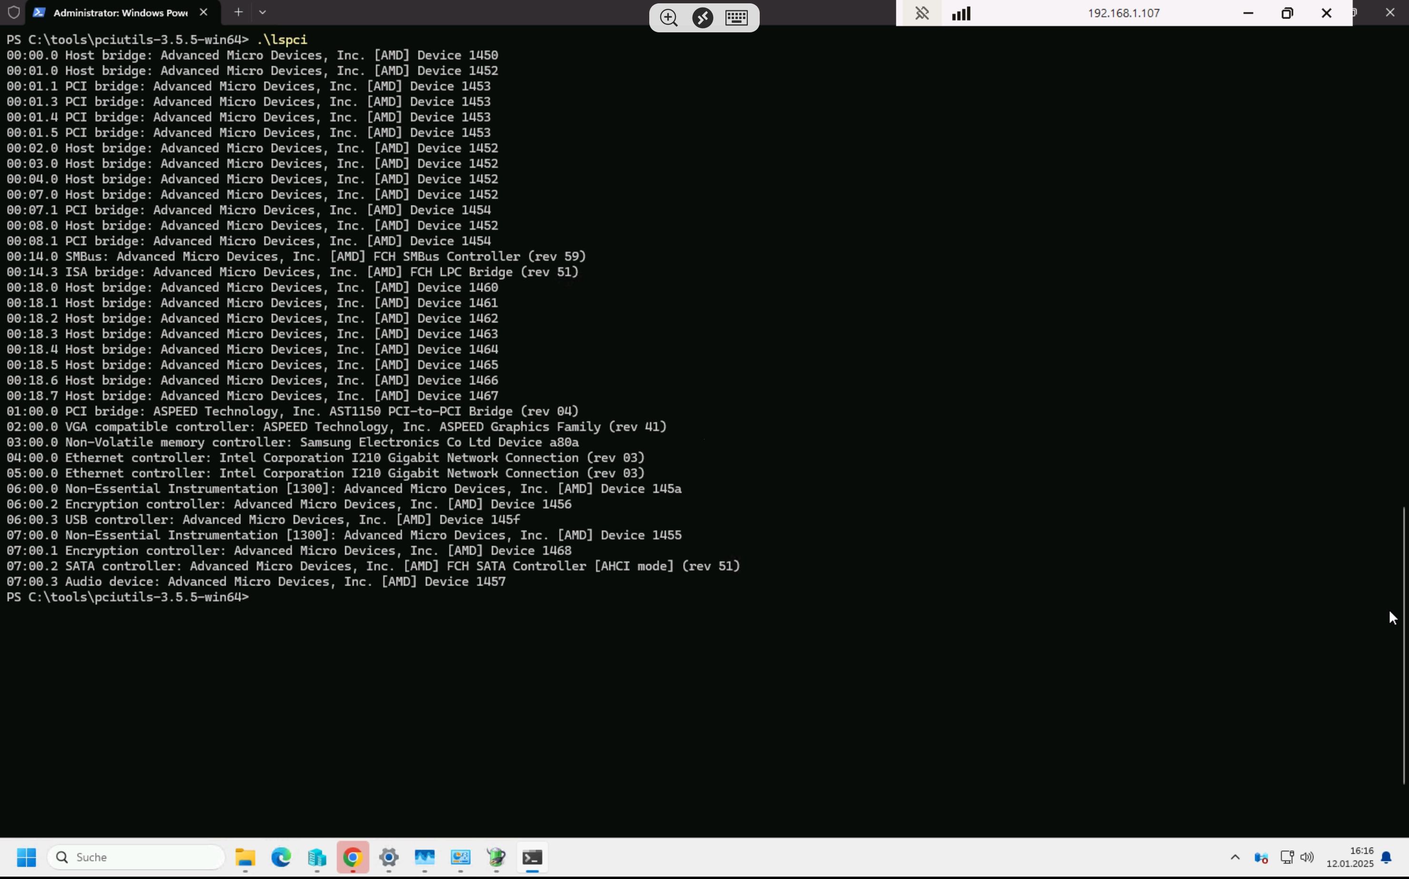Launch Microsoft Edge from the taskbar
1409x879 pixels.
(282, 857)
